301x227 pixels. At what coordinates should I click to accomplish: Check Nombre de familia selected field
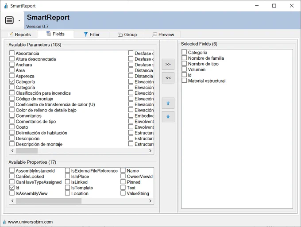click(x=184, y=58)
